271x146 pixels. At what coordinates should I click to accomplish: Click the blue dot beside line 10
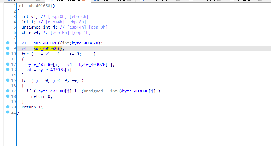pyautogui.click(x=7, y=54)
